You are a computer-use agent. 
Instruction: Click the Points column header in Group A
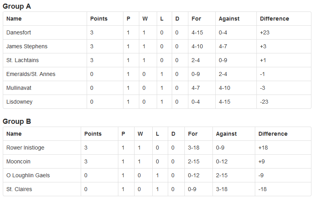coord(99,19)
